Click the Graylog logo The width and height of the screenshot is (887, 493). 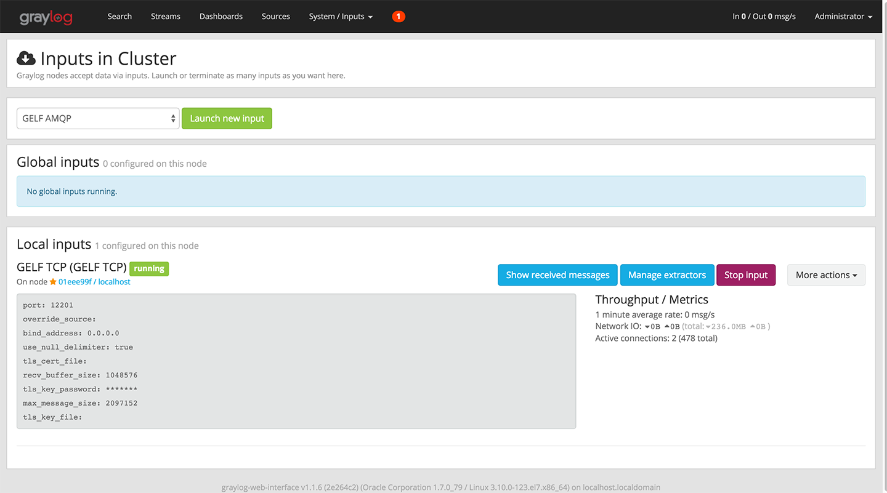(x=46, y=17)
